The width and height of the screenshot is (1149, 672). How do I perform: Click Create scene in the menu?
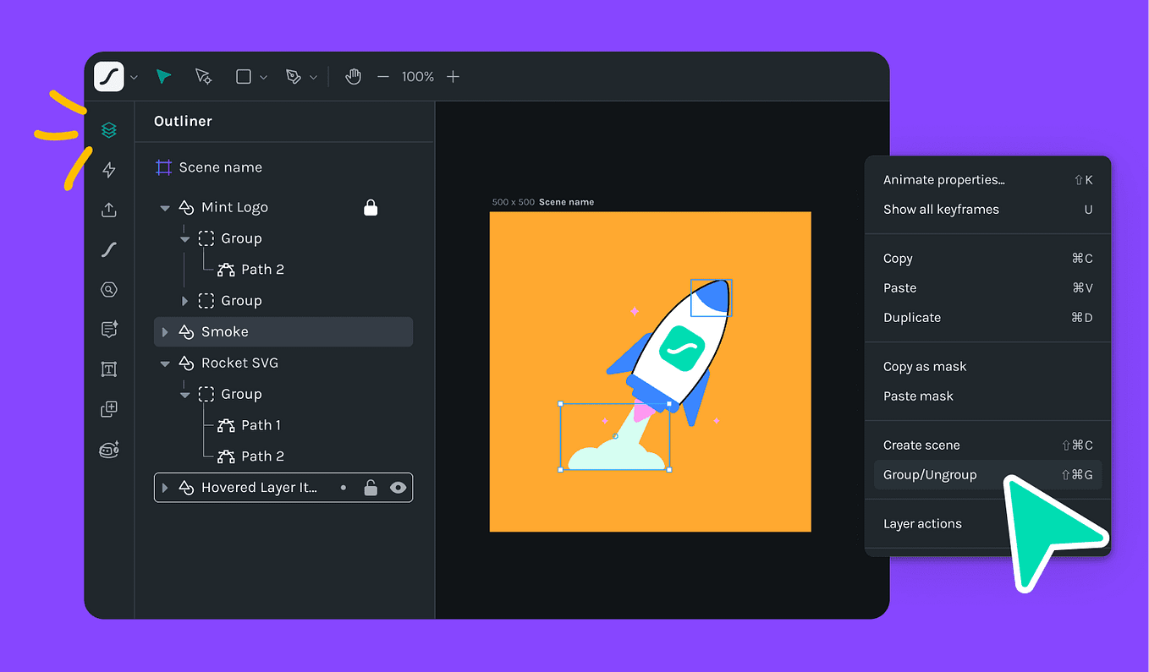pyautogui.click(x=921, y=444)
